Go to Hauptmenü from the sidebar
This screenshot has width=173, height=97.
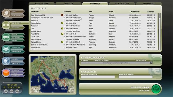(17, 76)
